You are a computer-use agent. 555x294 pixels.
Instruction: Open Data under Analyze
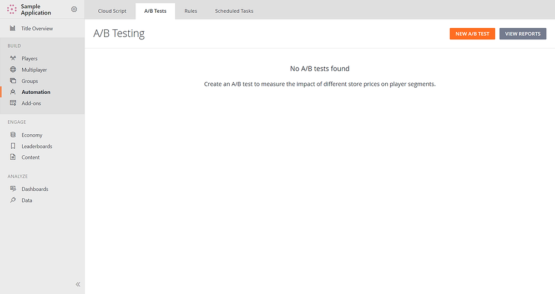click(x=27, y=200)
